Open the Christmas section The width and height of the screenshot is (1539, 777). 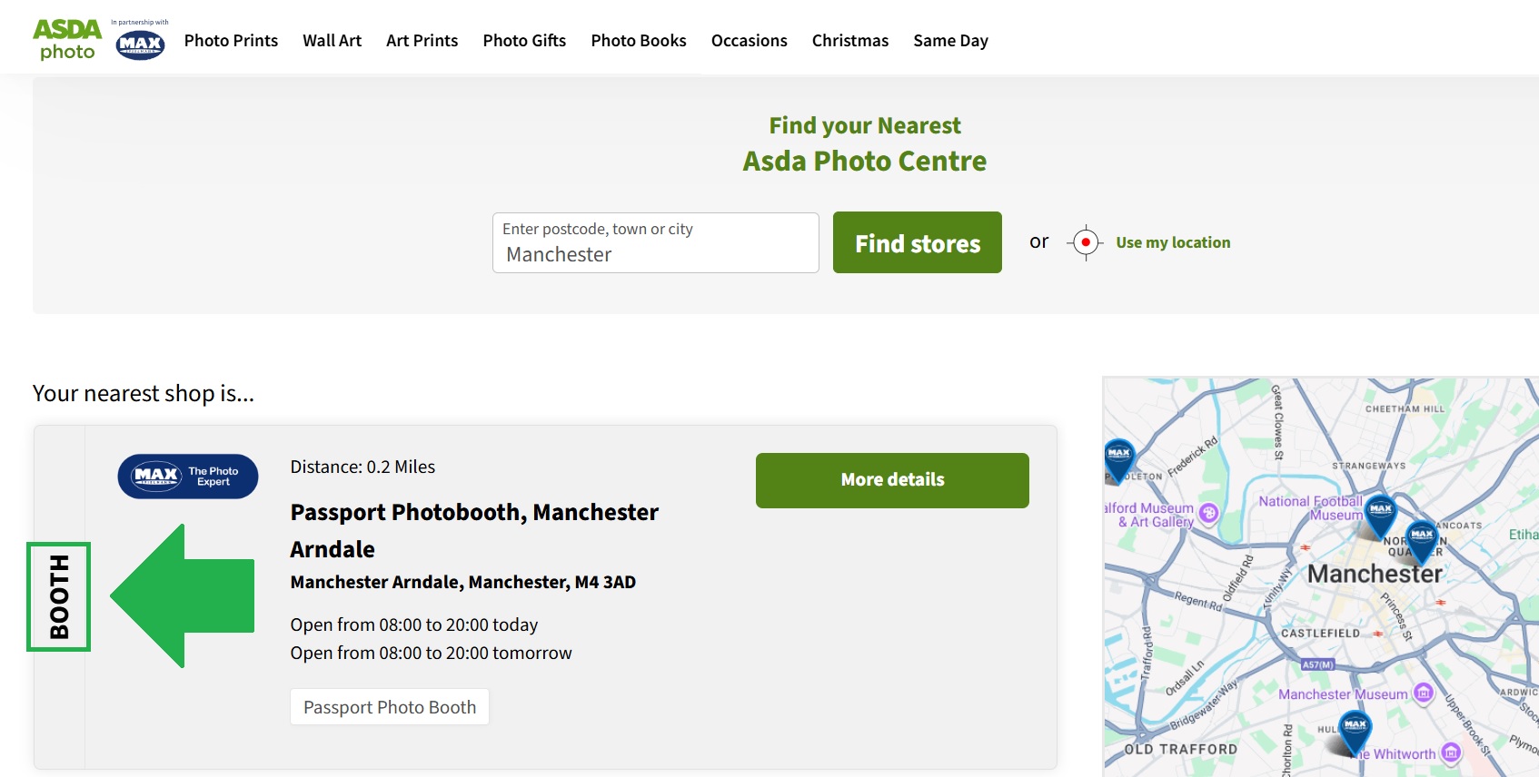pyautogui.click(x=849, y=40)
